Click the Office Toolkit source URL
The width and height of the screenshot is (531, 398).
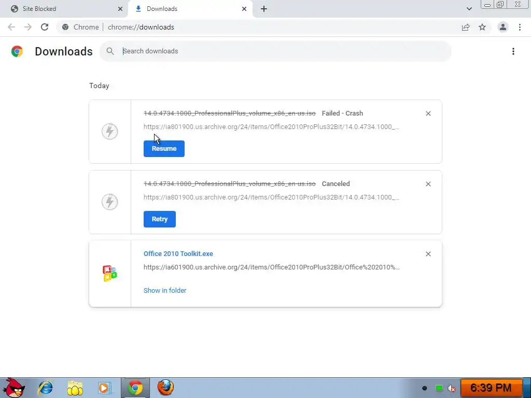[272, 267]
